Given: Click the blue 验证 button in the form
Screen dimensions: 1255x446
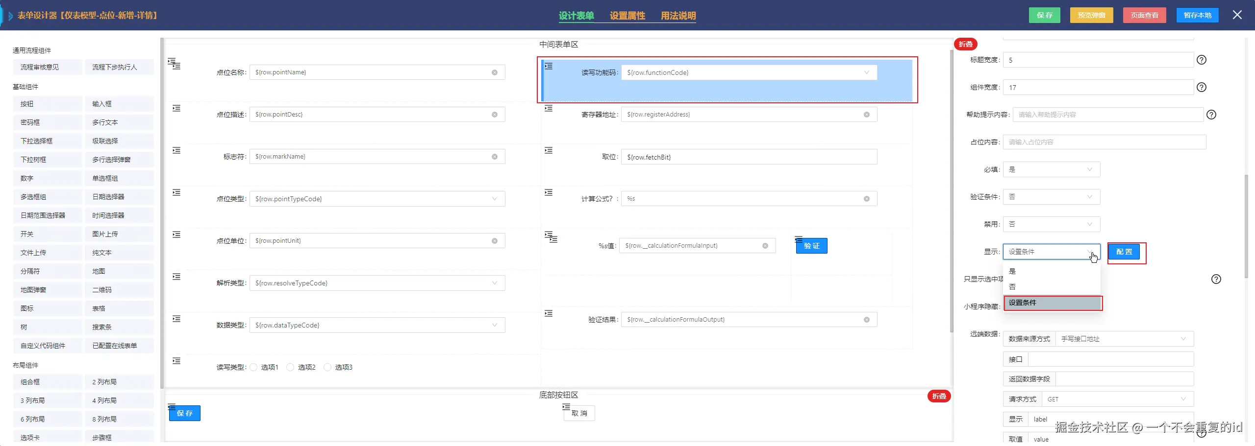Looking at the screenshot, I should 811,246.
